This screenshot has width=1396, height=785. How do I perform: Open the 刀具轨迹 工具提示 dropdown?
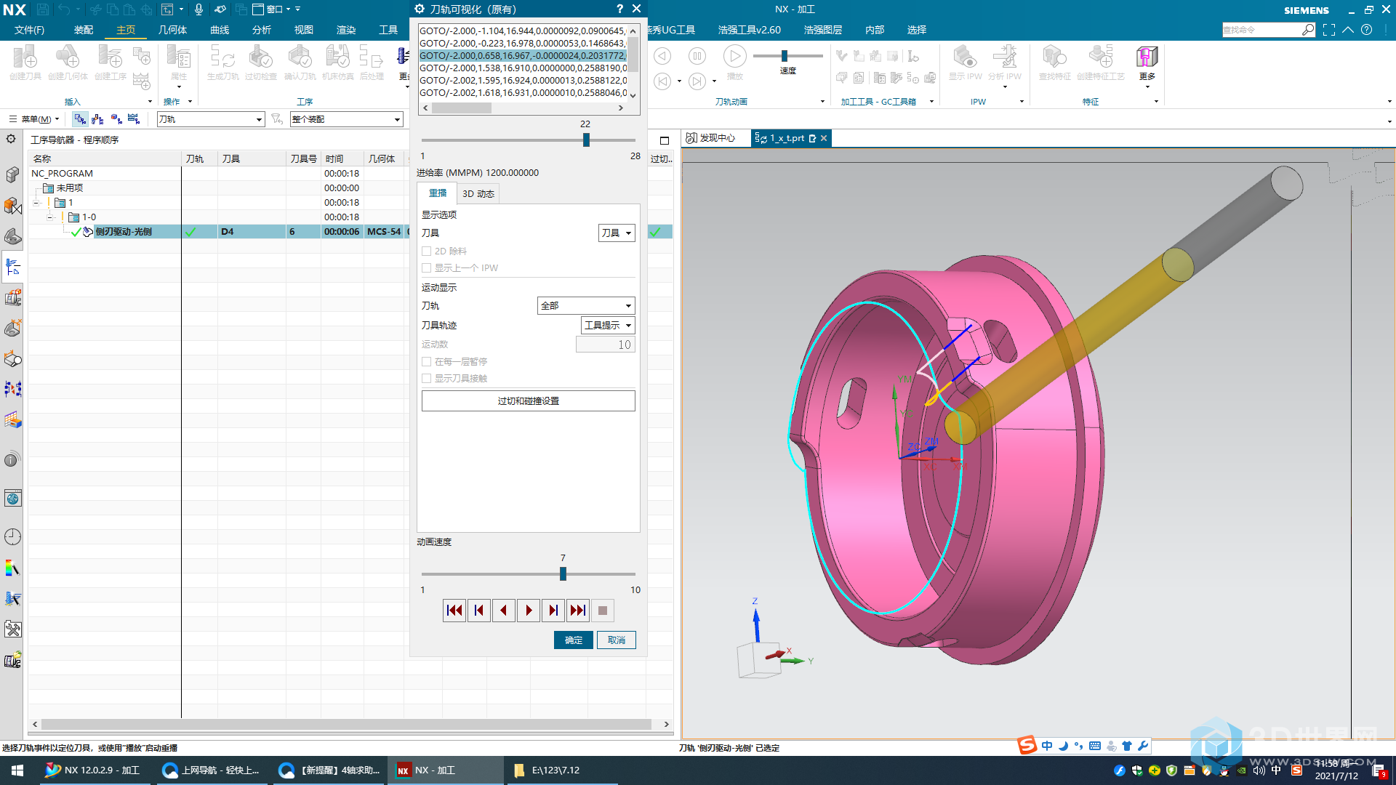coord(609,325)
